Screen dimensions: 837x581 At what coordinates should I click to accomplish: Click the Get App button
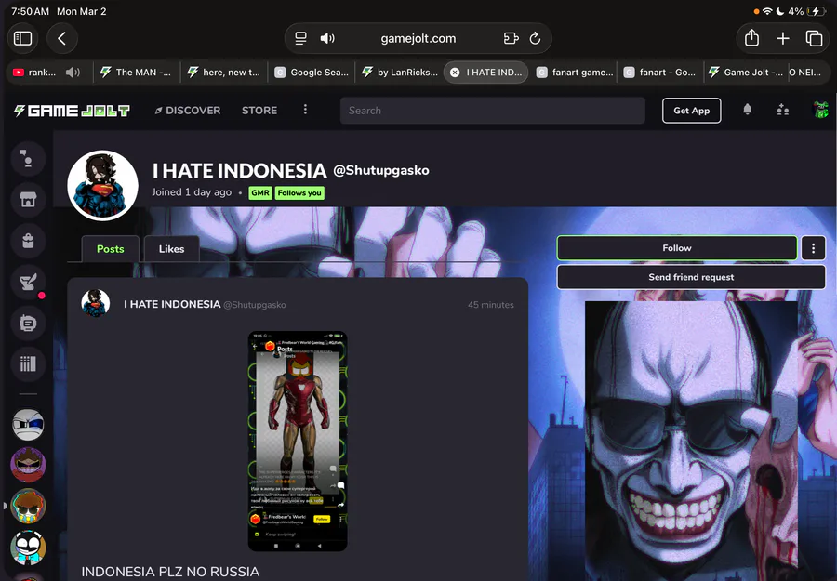pos(691,111)
